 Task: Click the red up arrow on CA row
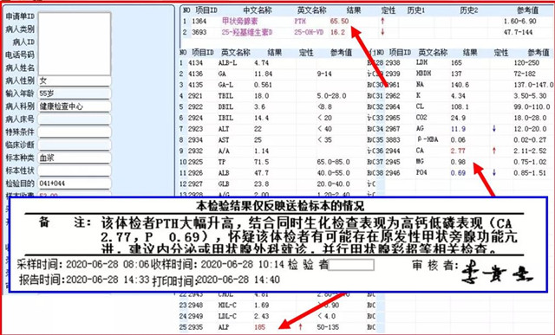494,151
